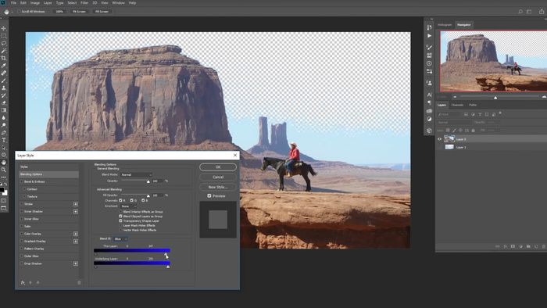547x308 pixels.
Task: Select the Magic Wand tool
Action: point(4,51)
